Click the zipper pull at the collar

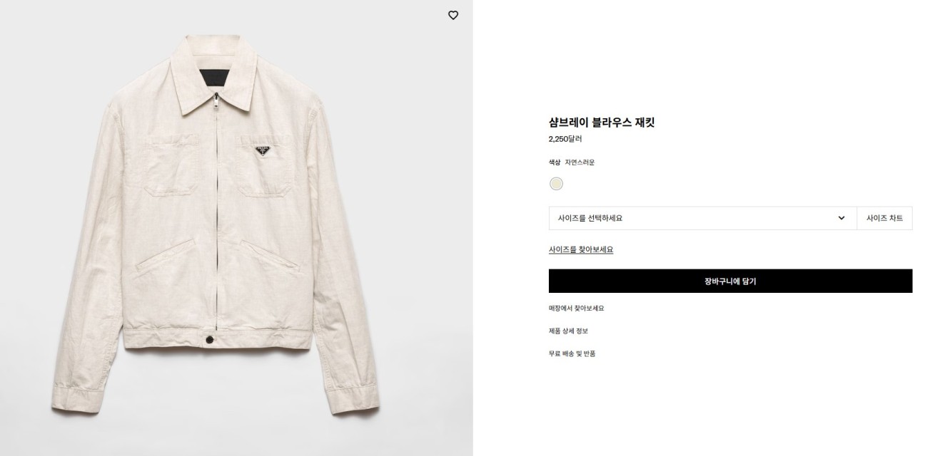pyautogui.click(x=212, y=108)
